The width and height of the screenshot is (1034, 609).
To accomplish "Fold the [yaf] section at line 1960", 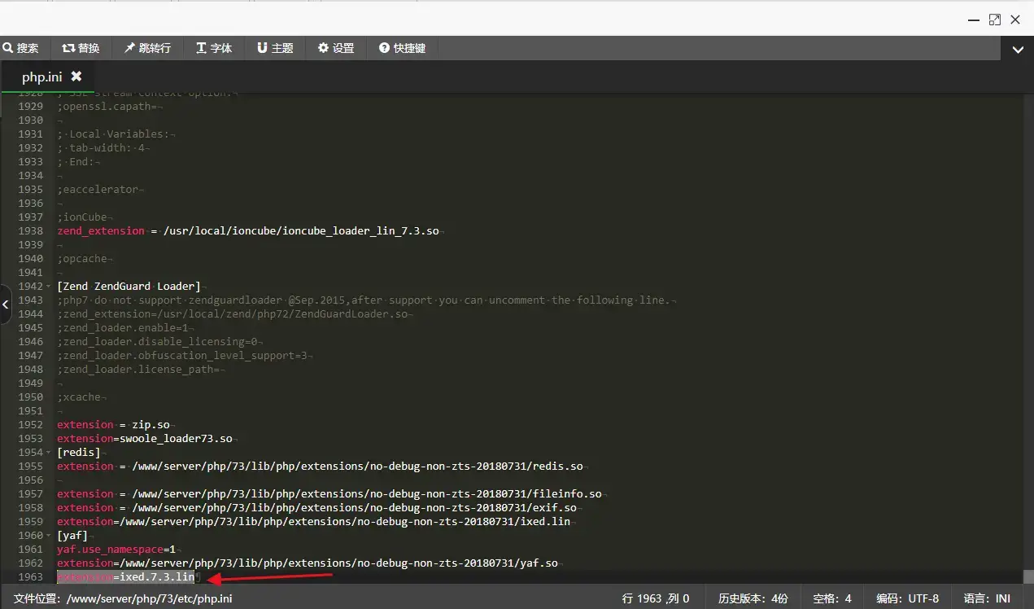I will [48, 536].
